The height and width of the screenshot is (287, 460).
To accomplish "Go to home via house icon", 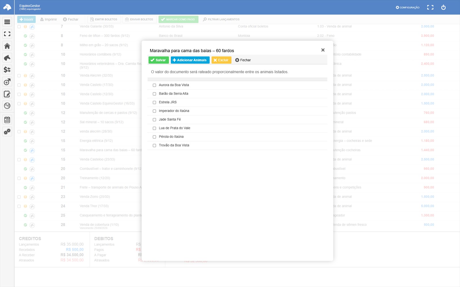I will (7, 46).
